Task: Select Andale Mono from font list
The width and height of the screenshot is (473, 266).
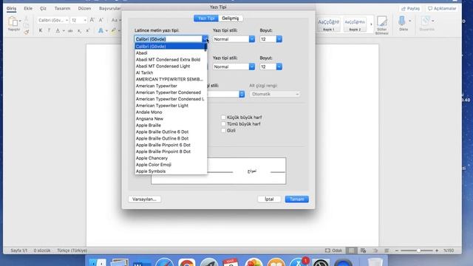Action: coord(149,112)
